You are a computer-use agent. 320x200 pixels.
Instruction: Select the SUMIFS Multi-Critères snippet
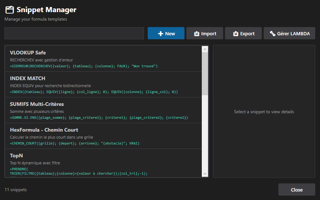click(103, 110)
